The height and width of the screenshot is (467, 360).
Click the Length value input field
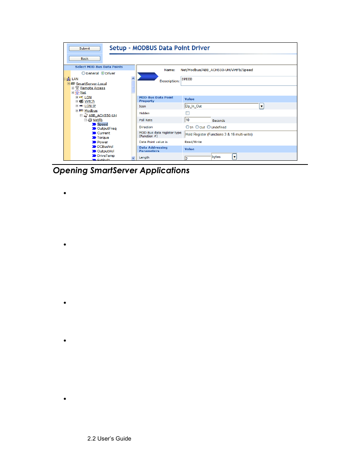point(198,158)
